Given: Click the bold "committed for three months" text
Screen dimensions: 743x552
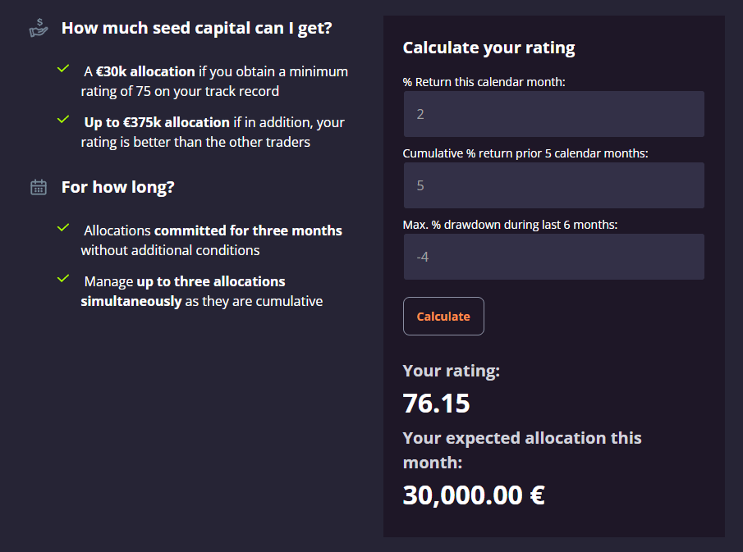Looking at the screenshot, I should tap(248, 230).
